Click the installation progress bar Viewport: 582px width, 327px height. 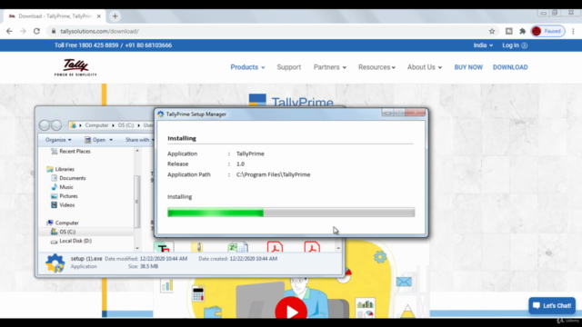click(x=291, y=213)
